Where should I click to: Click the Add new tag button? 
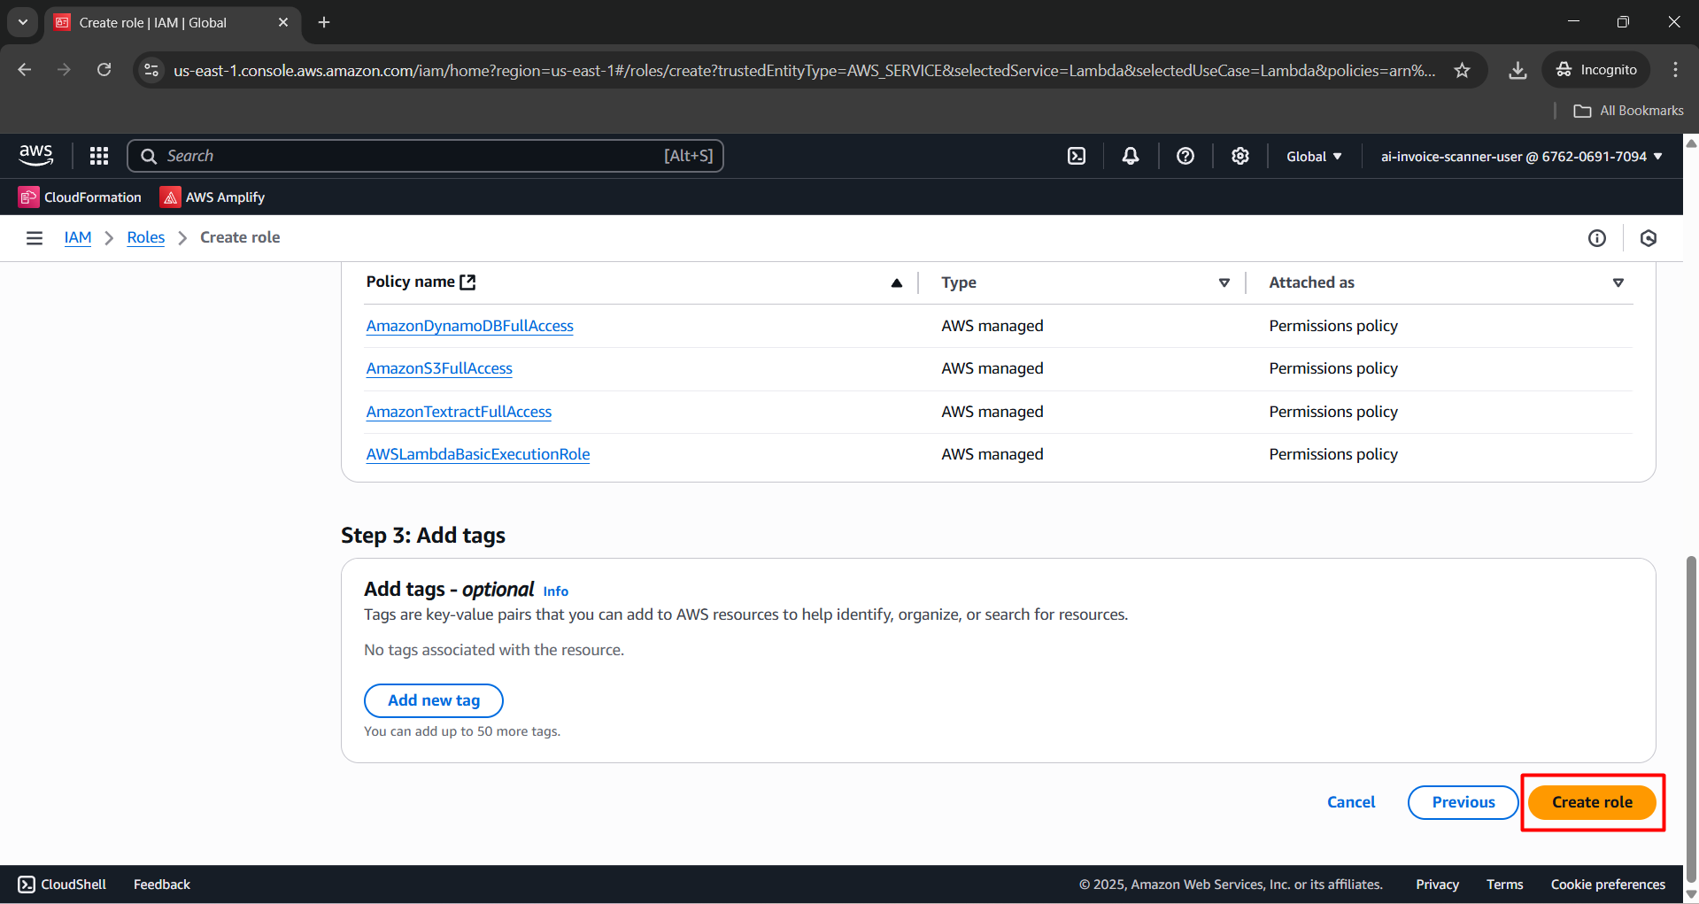[x=433, y=700]
